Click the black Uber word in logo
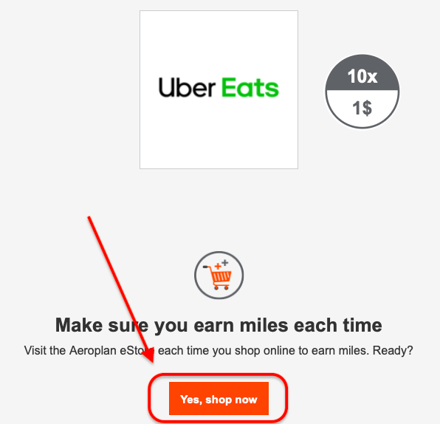440x424 pixels. pyautogui.click(x=188, y=88)
